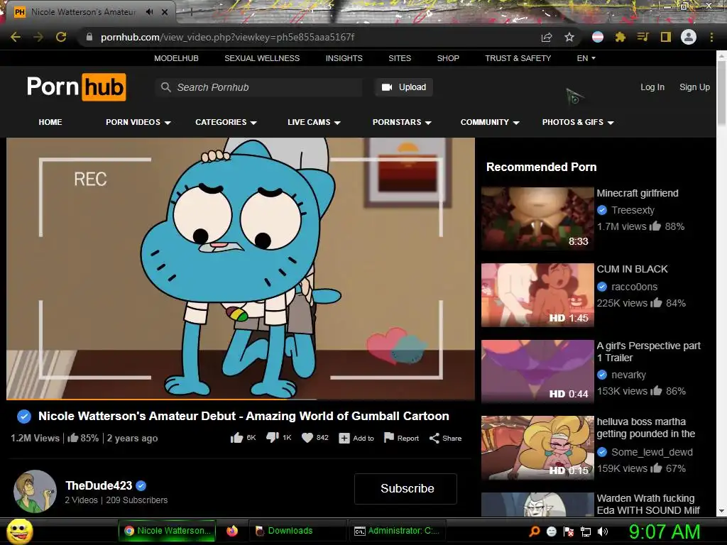
Task: Open the SHOP top link
Action: [x=448, y=58]
